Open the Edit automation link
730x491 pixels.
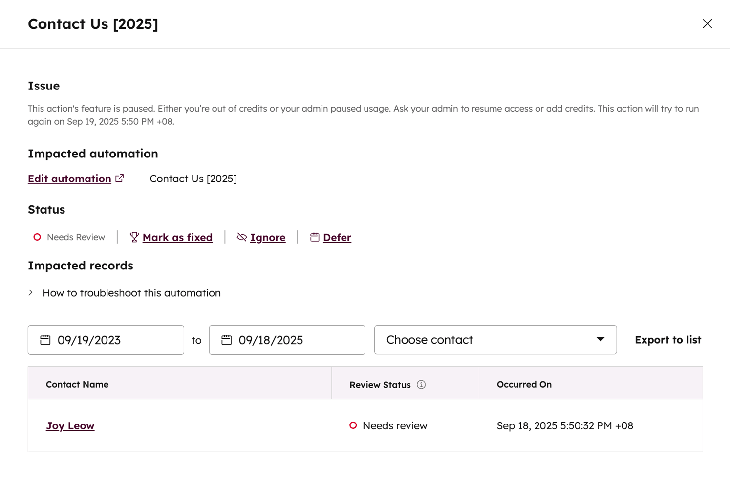69,179
